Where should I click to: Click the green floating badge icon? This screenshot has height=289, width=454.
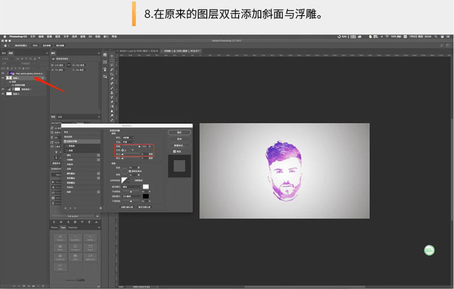pyautogui.click(x=429, y=249)
